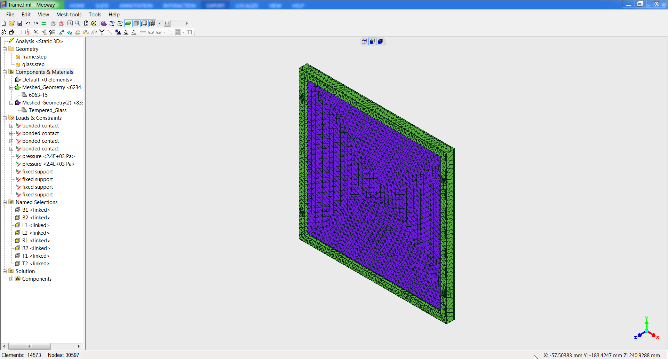668x359 pixels.
Task: Click the Save file icon
Action: point(20,23)
